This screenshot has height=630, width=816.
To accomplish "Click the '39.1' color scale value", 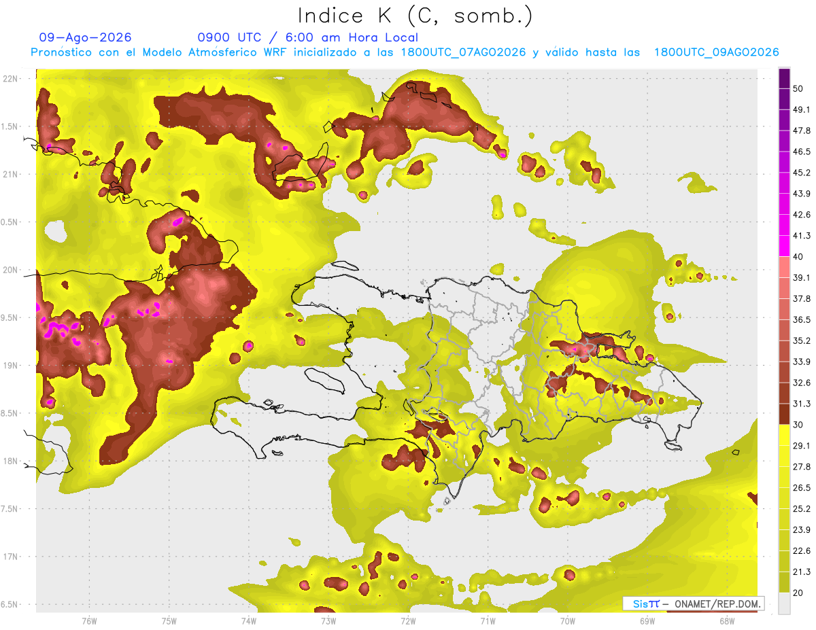I will tap(802, 277).
